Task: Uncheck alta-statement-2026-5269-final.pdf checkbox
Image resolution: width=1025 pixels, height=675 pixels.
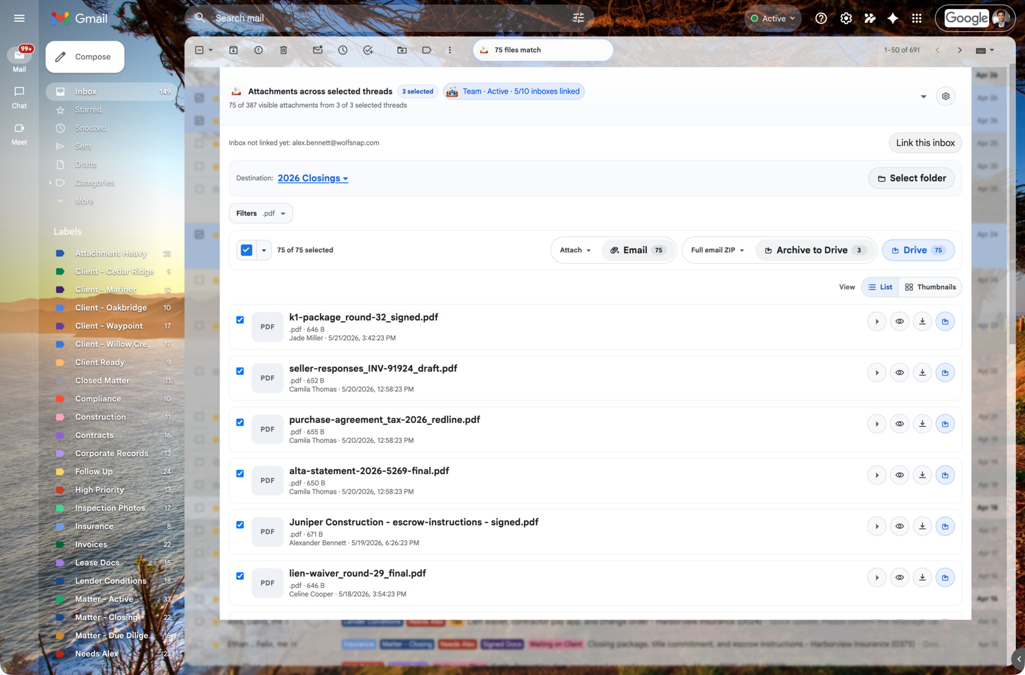Action: coord(240,474)
